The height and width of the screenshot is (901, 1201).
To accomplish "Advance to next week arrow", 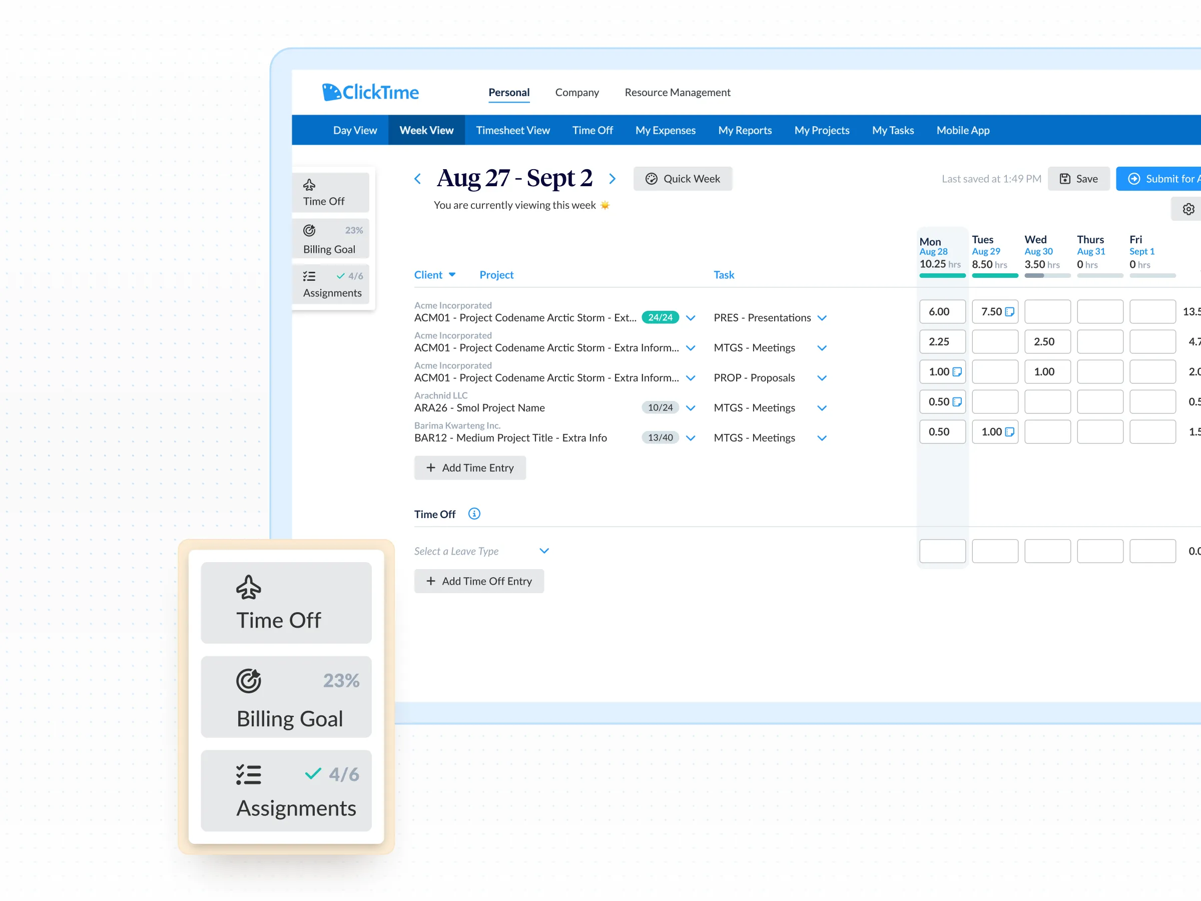I will 613,179.
